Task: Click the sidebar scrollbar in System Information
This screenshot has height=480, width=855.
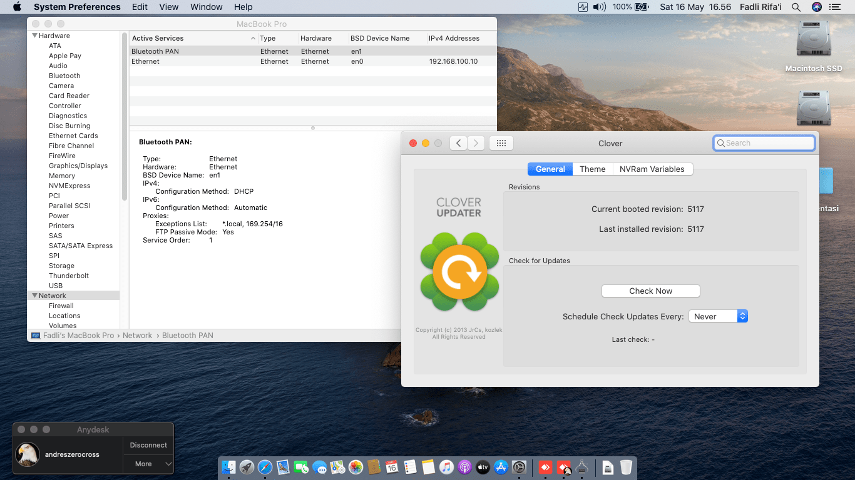Action: pos(124,116)
